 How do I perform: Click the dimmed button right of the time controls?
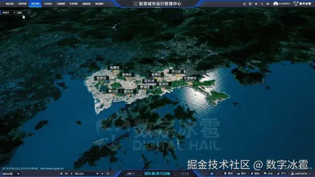[184, 174]
